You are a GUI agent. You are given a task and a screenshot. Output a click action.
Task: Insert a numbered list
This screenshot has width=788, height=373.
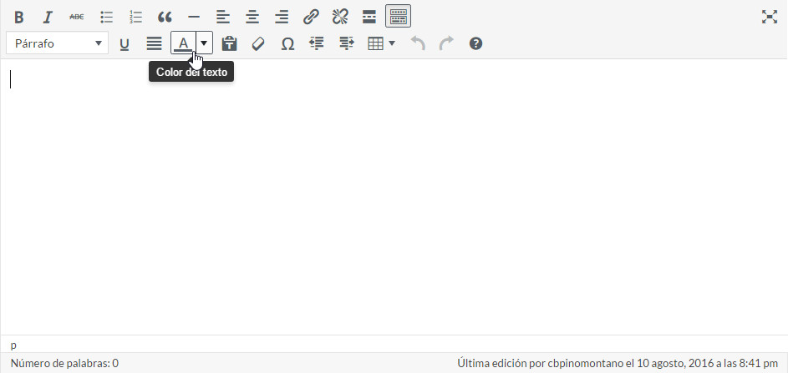tap(135, 17)
